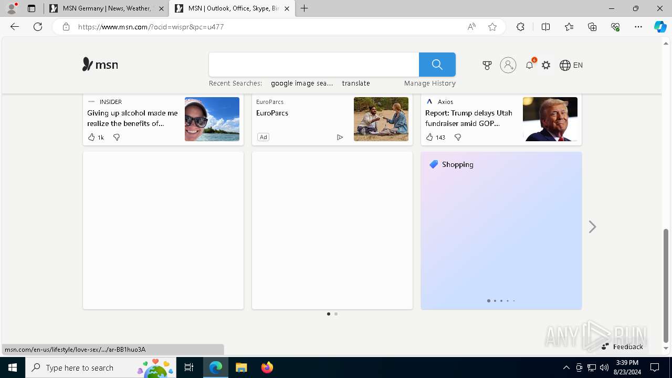Click the MSN logo
The width and height of the screenshot is (672, 378).
point(100,65)
